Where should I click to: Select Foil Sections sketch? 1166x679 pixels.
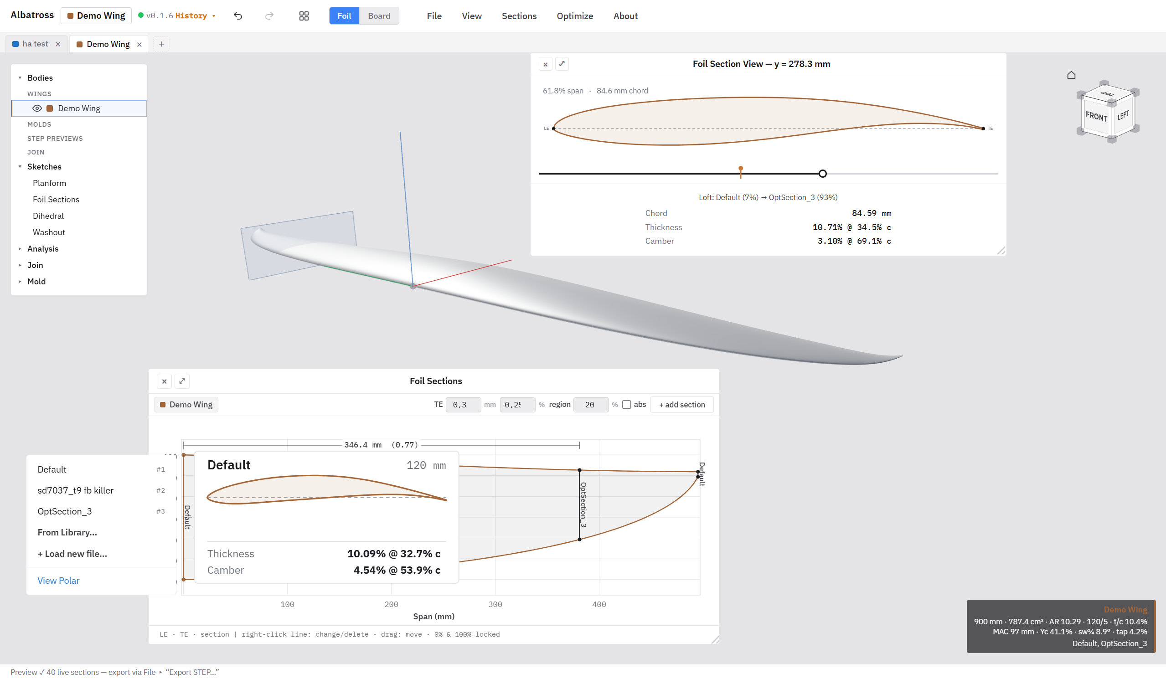[x=56, y=200]
